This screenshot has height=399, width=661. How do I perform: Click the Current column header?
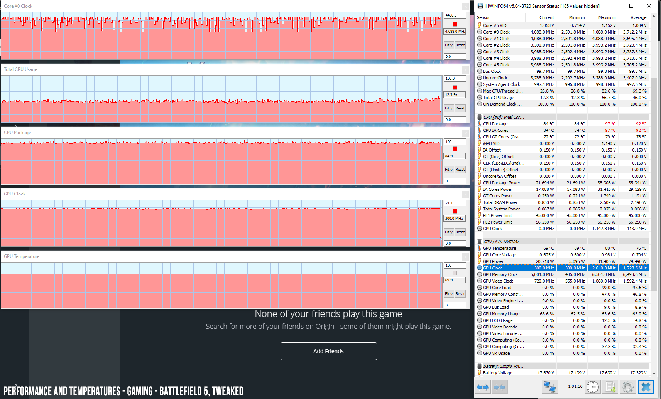click(541, 17)
